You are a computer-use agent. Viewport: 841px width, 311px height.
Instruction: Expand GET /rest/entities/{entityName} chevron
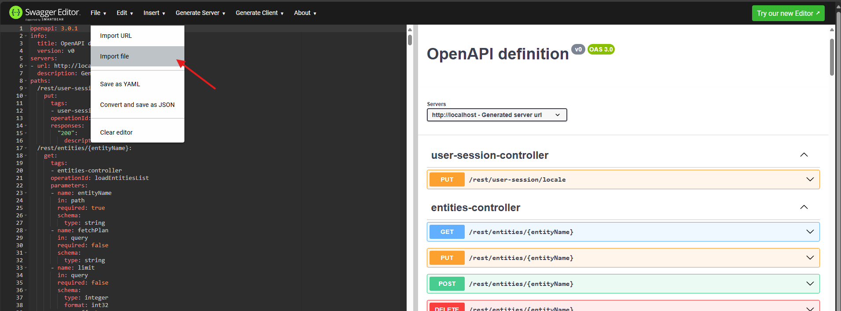[810, 232]
